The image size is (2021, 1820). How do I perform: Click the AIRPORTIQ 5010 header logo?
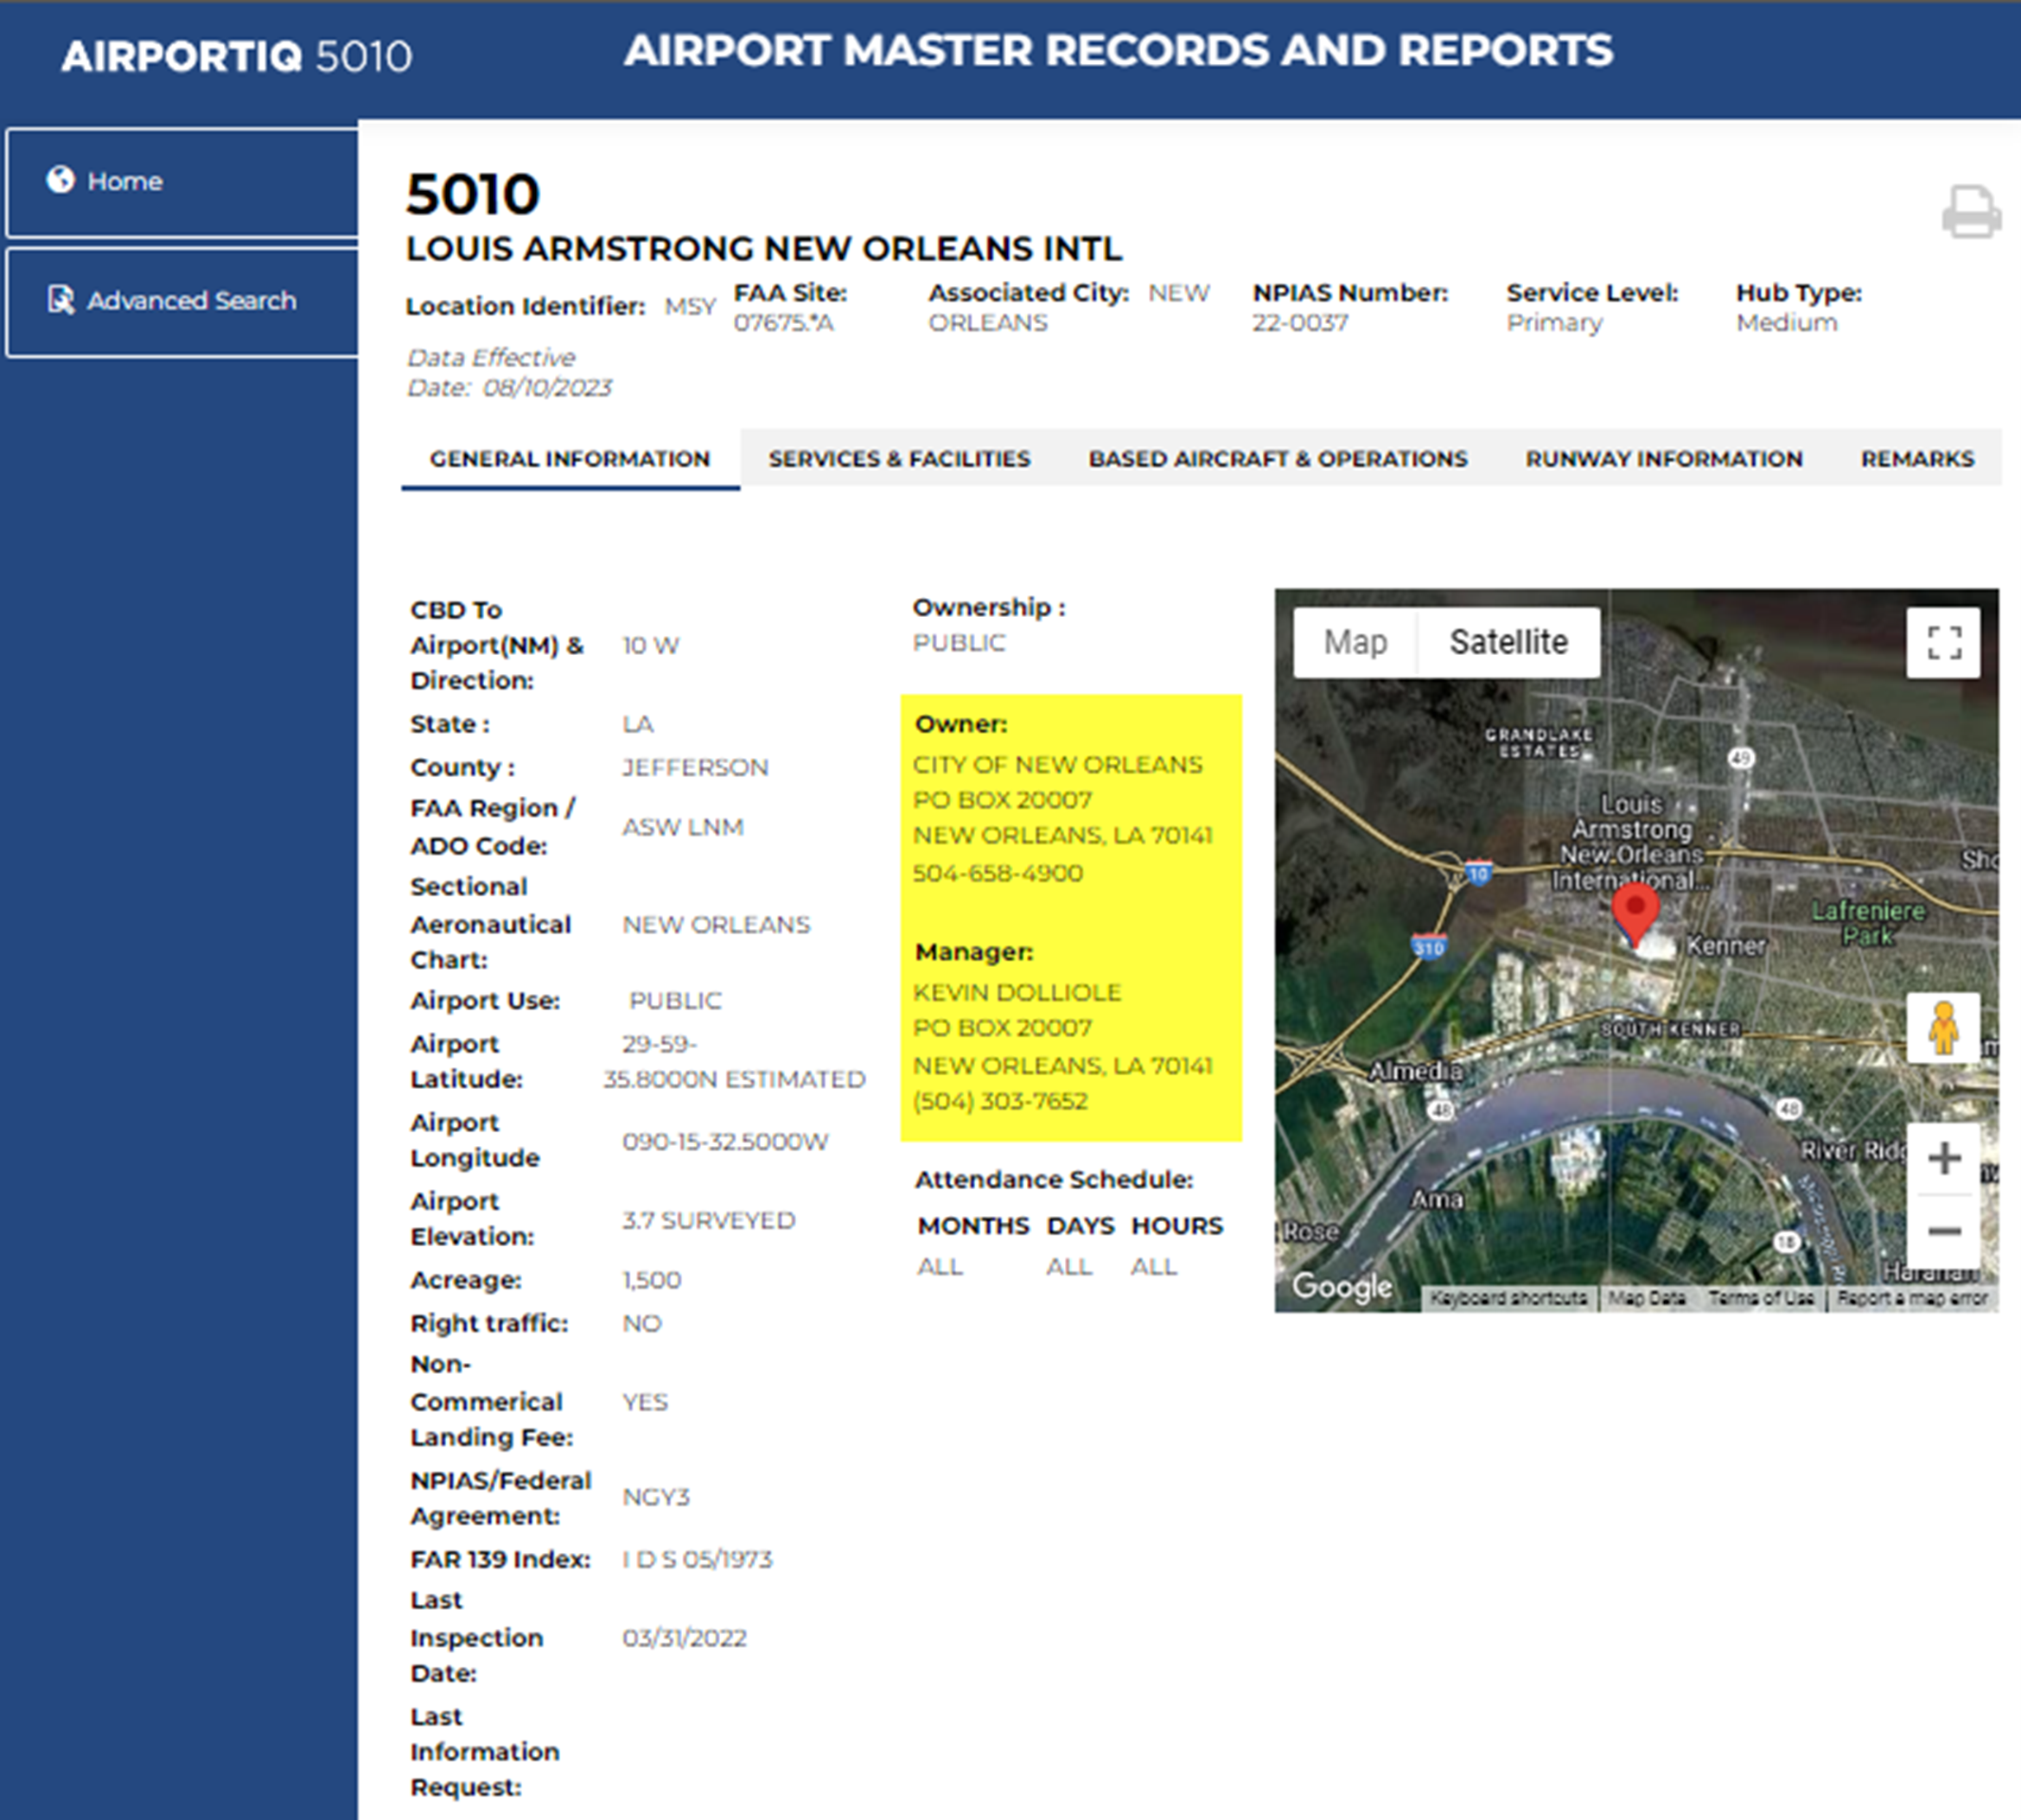tap(236, 56)
